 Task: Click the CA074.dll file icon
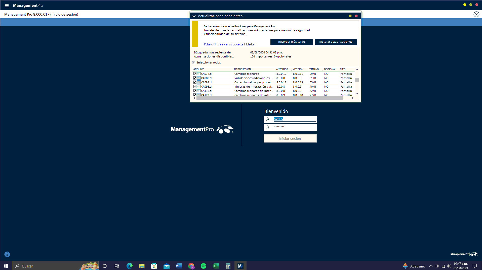199,74
